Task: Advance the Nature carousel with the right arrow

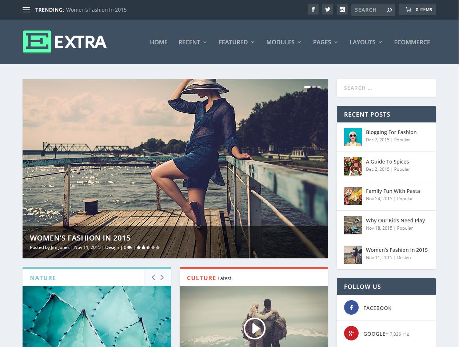Action: pyautogui.click(x=162, y=277)
